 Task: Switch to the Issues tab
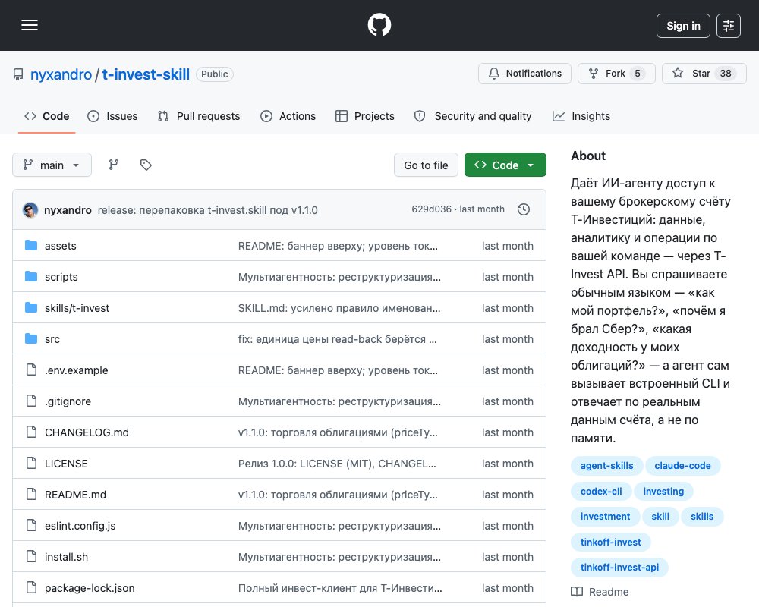click(112, 116)
